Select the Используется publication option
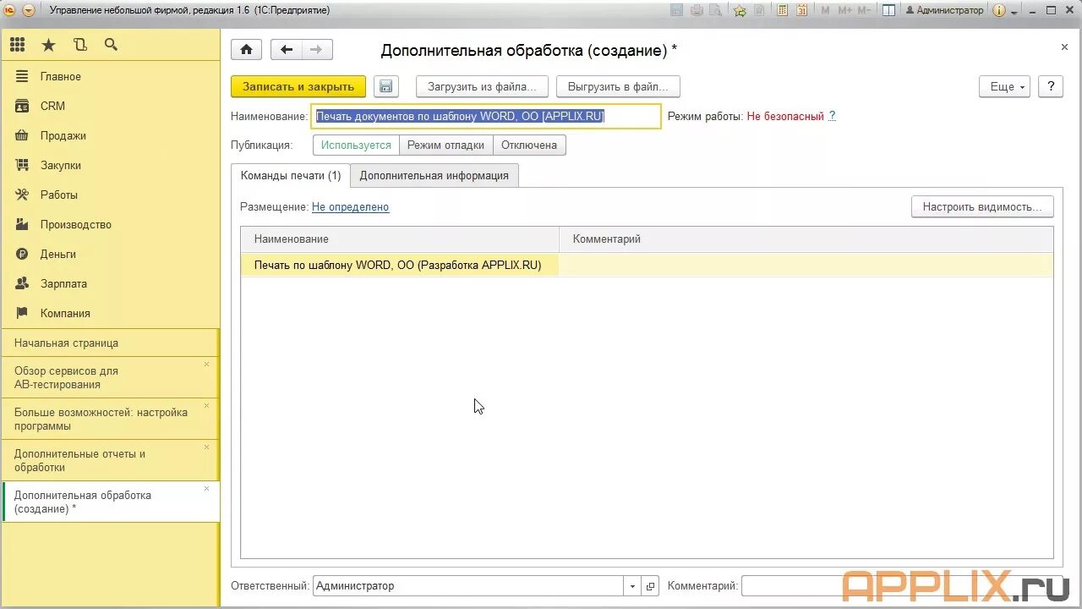The width and height of the screenshot is (1082, 609). tap(356, 145)
